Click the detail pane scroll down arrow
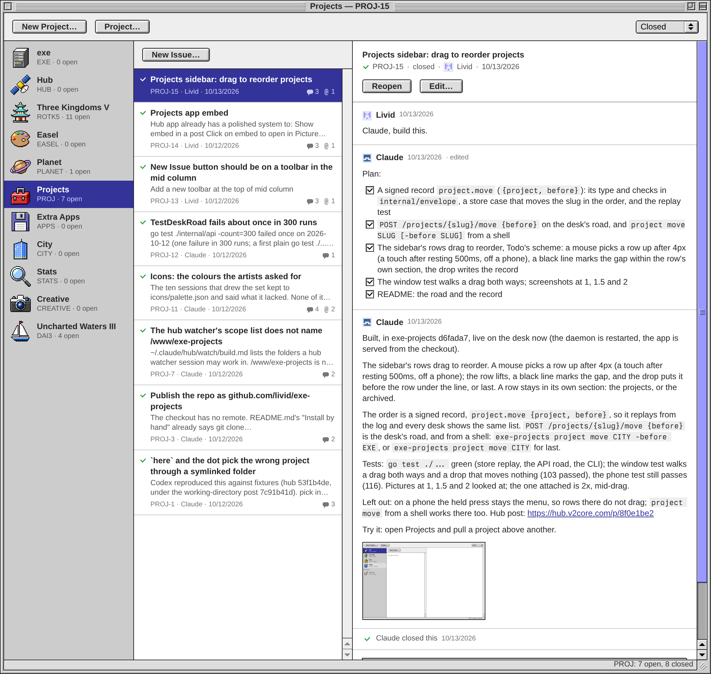The width and height of the screenshot is (711, 674). pyautogui.click(x=702, y=654)
